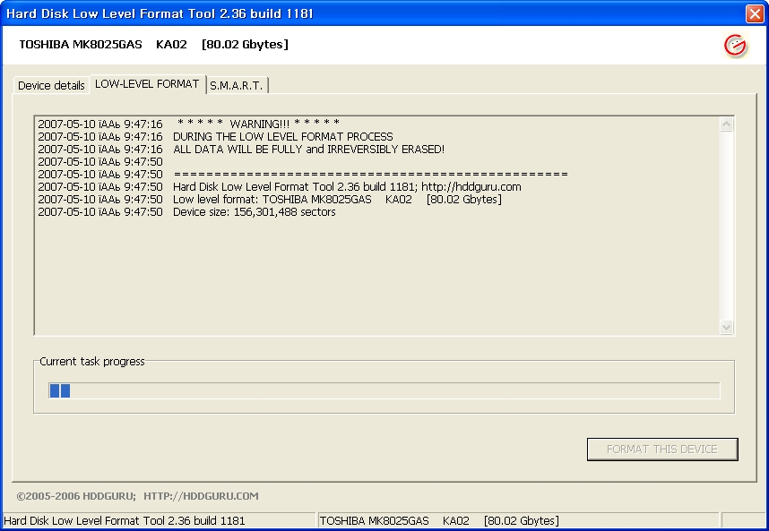Click the current task progress bar
The height and width of the screenshot is (531, 769).
[x=384, y=390]
